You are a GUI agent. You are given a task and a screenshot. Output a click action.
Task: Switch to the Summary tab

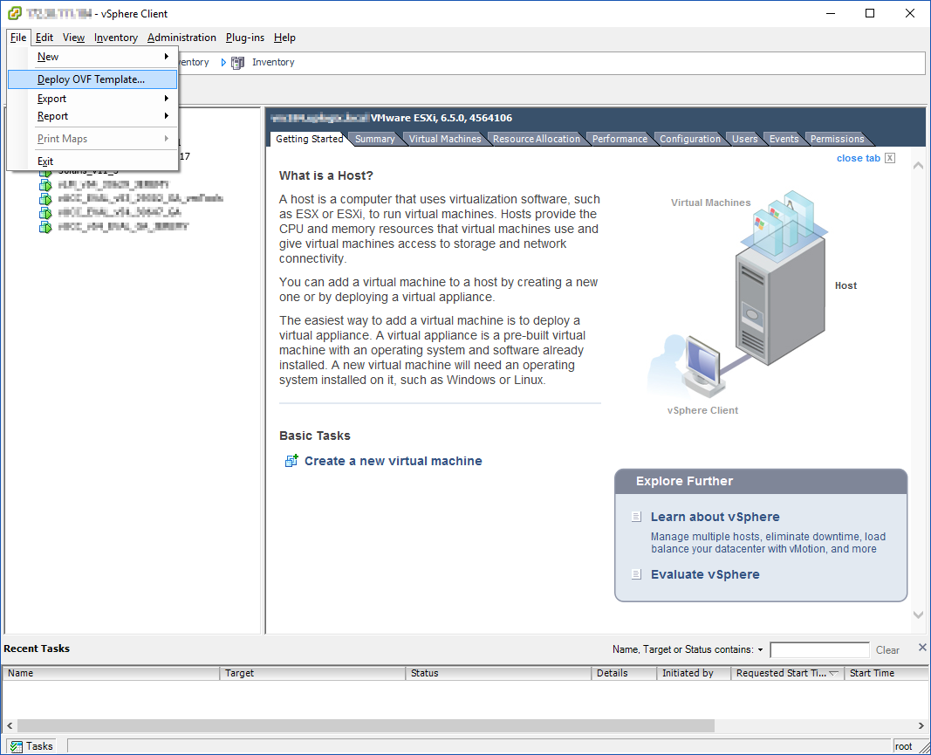tap(374, 139)
